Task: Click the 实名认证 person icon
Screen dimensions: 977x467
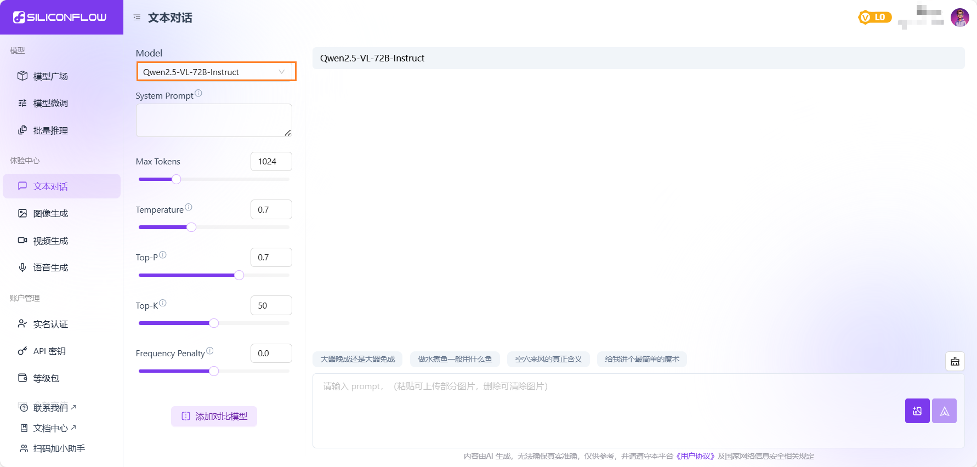Action: 22,323
